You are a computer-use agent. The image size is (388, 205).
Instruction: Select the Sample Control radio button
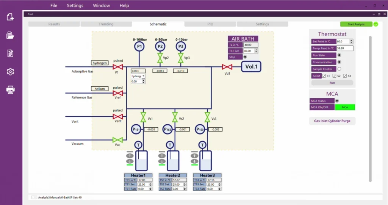pyautogui.click(x=339, y=69)
